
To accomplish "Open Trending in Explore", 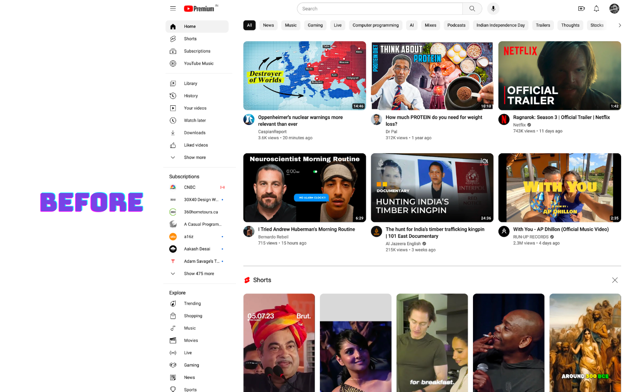I will [197, 303].
